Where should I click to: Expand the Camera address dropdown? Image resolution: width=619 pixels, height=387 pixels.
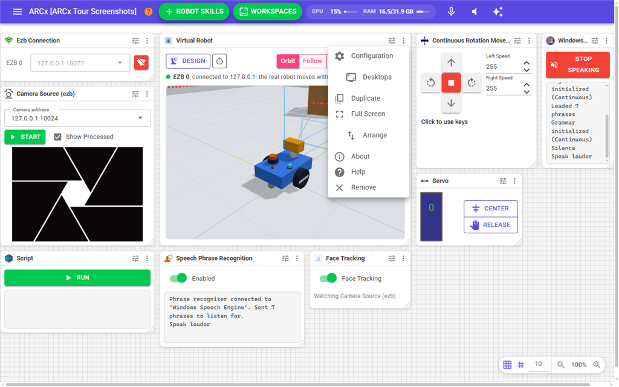coord(140,118)
